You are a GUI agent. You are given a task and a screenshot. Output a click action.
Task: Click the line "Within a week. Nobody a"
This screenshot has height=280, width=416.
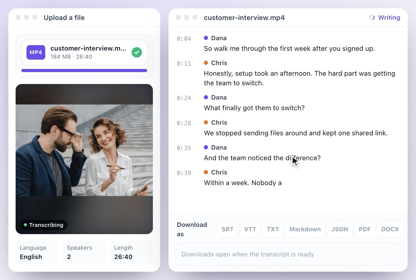point(243,183)
